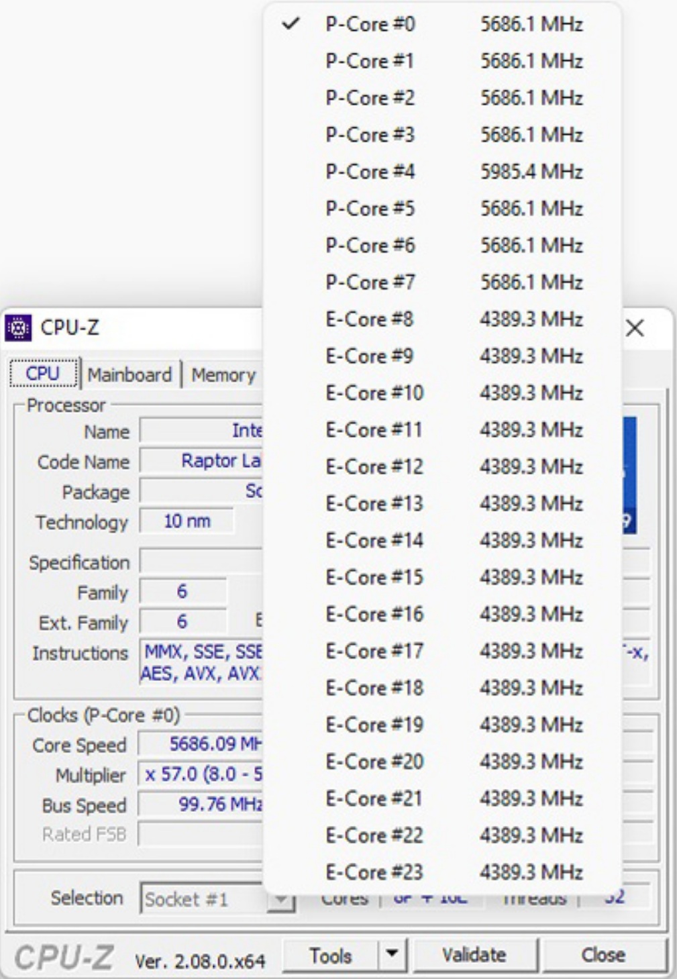677x979 pixels.
Task: Open the Tools dropdown arrow
Action: pyautogui.click(x=393, y=955)
